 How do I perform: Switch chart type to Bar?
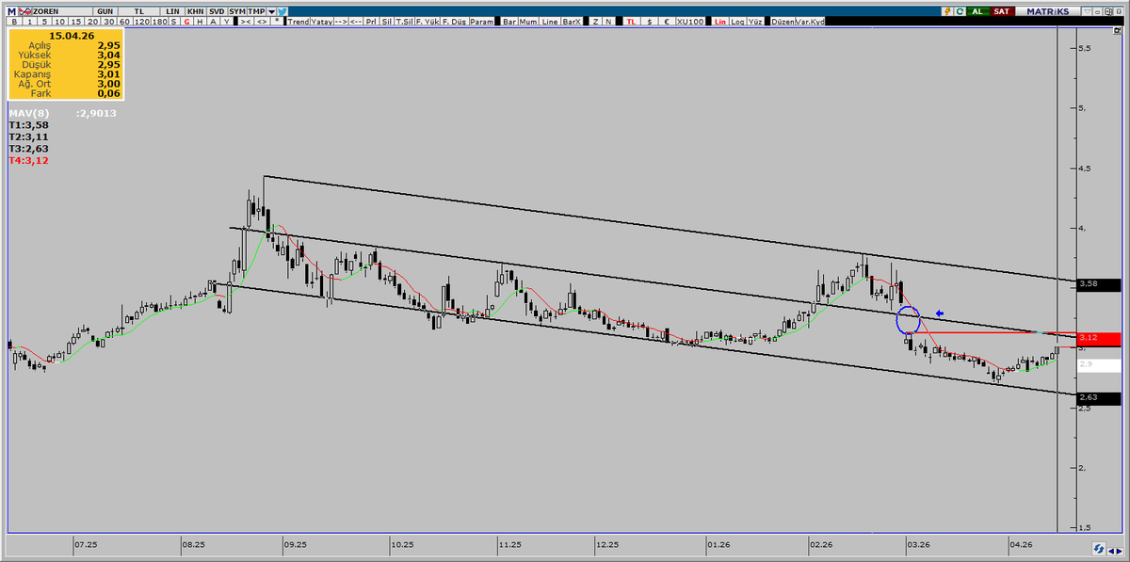pos(509,22)
